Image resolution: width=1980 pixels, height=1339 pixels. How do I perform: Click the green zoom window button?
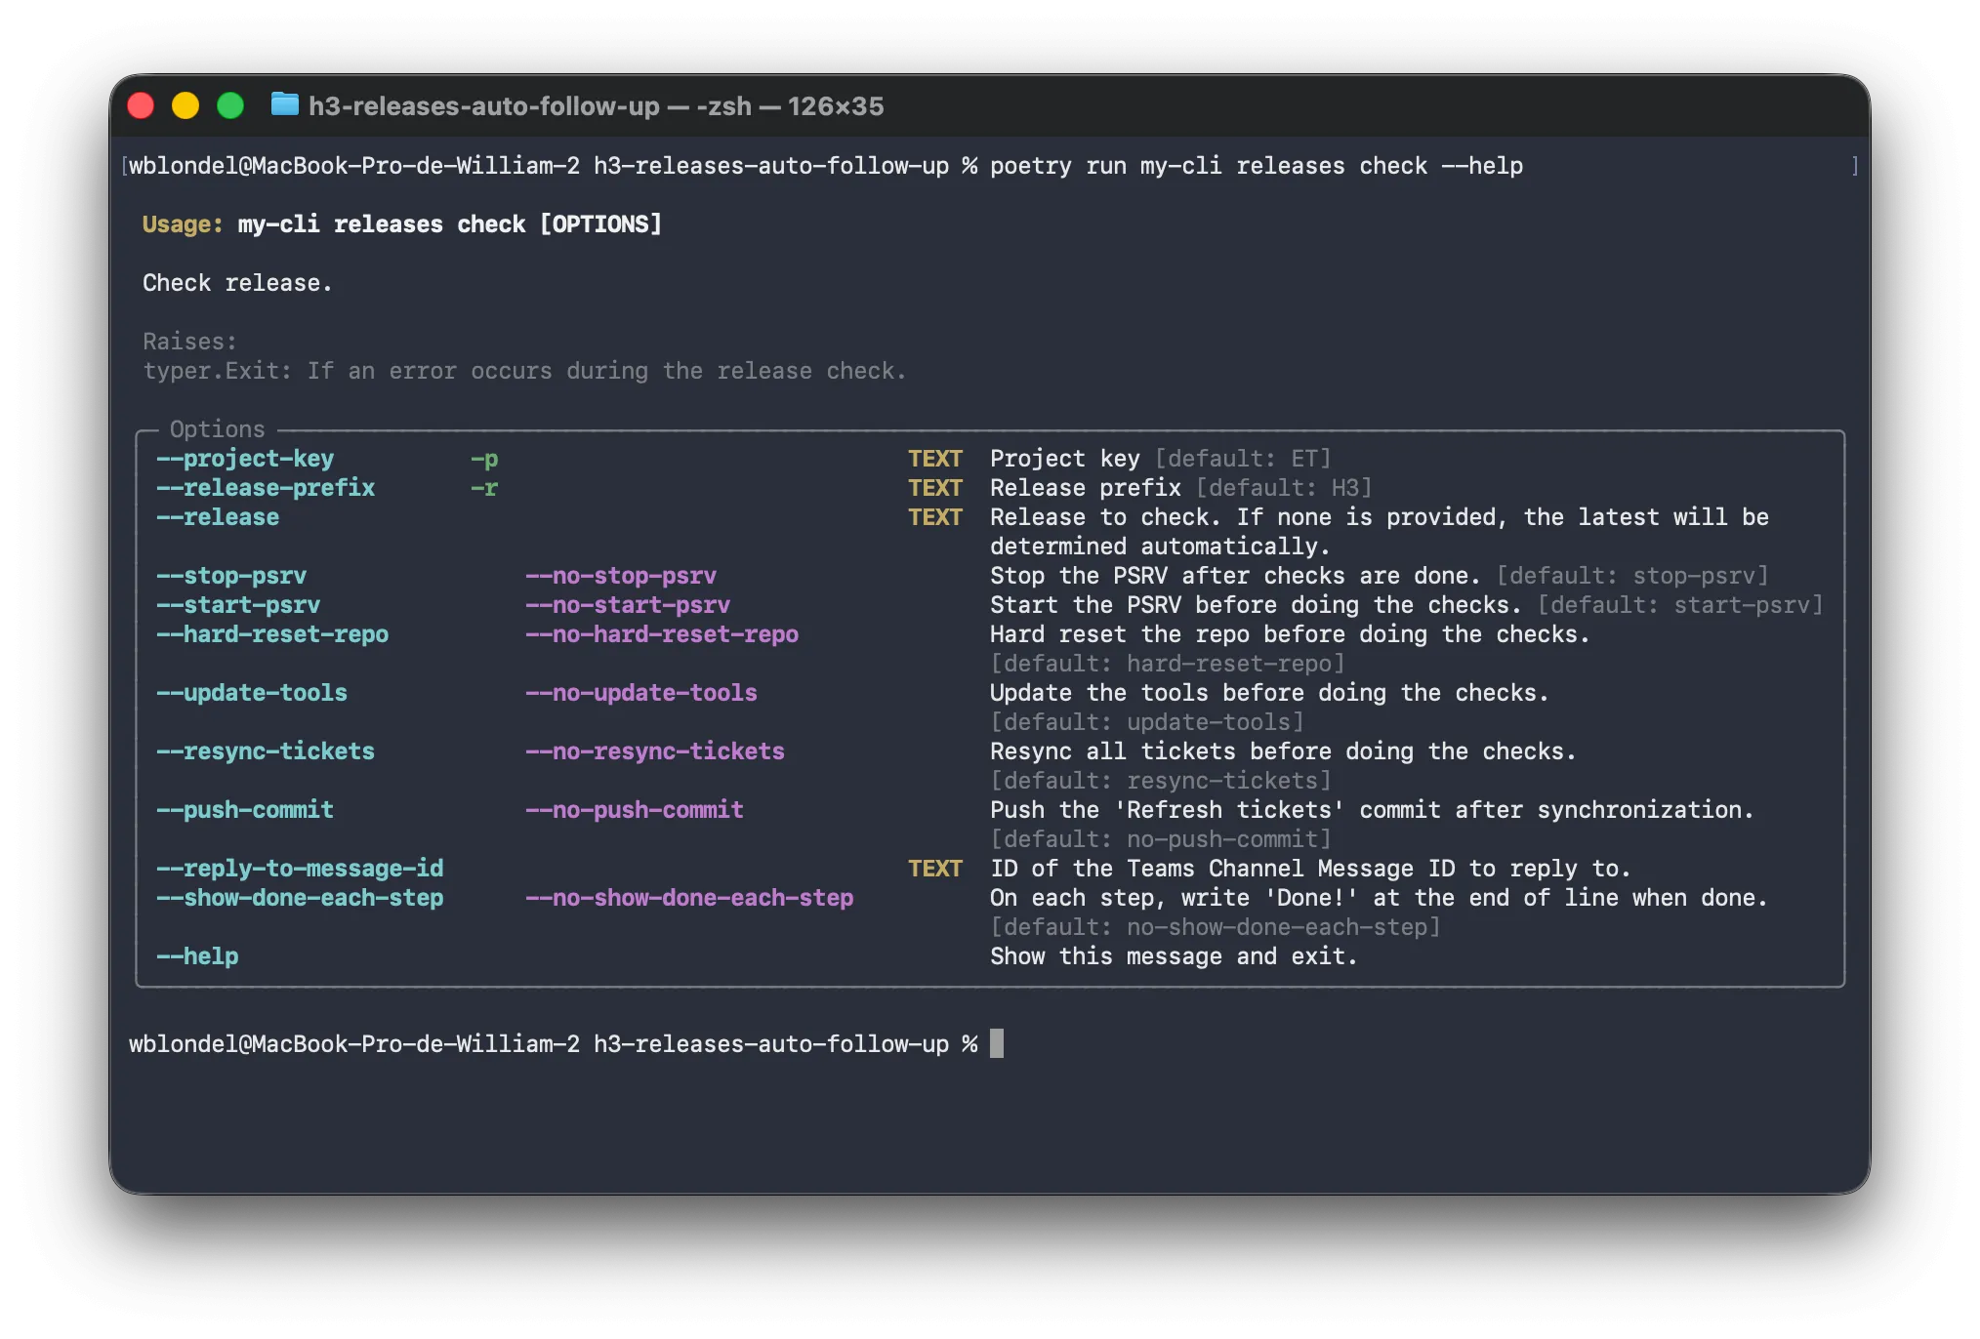[x=230, y=105]
